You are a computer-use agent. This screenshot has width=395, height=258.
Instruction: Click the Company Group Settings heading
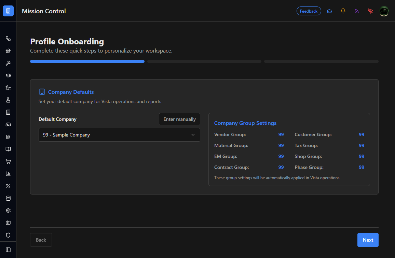tap(245, 123)
